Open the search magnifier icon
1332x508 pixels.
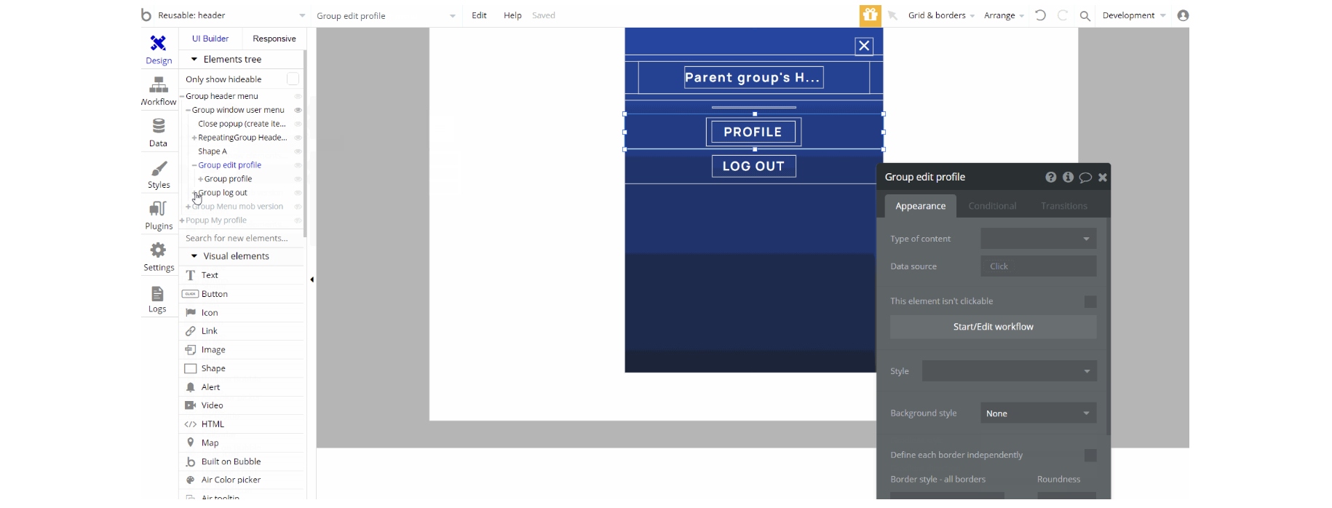(1085, 15)
